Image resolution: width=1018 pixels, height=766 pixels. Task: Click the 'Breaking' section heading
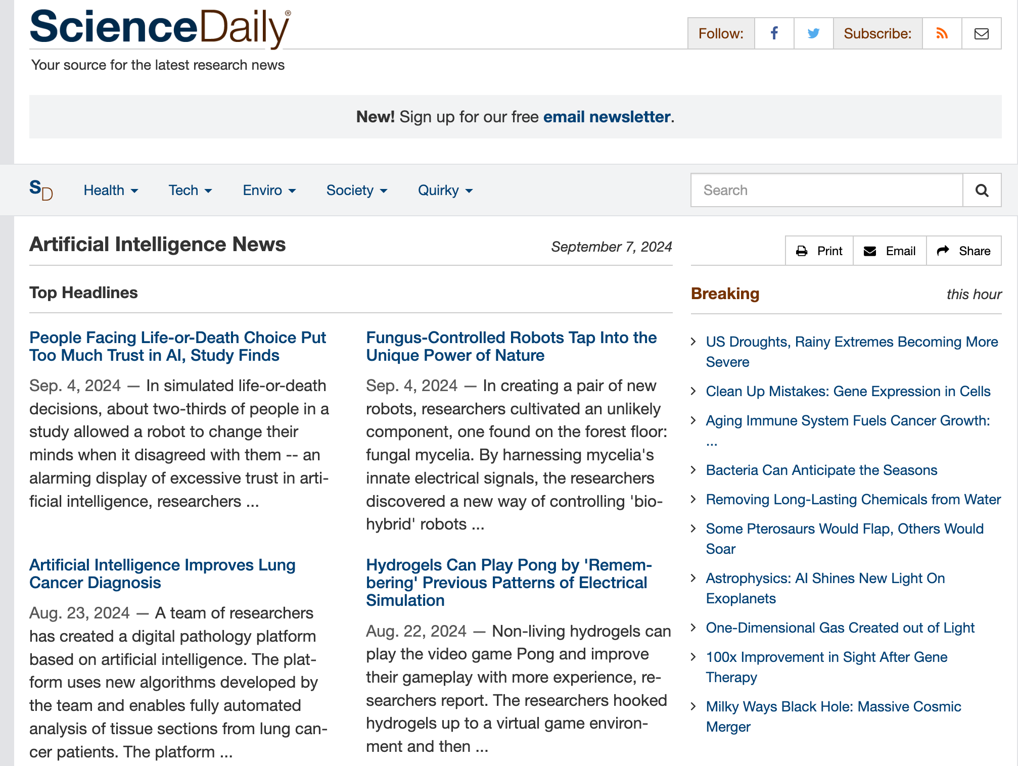(x=725, y=294)
